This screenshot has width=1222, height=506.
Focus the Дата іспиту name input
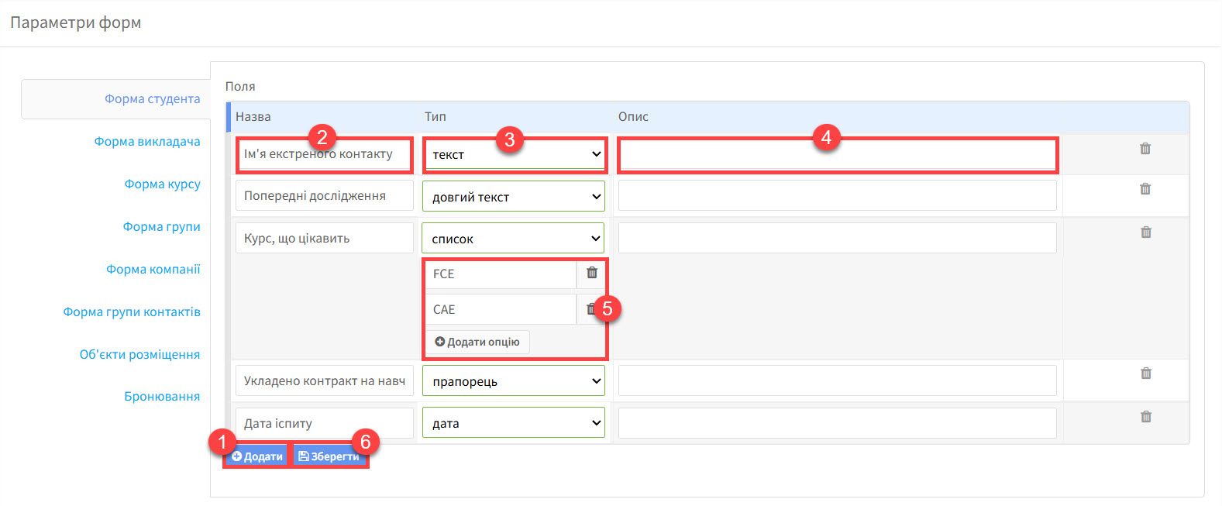(x=324, y=424)
